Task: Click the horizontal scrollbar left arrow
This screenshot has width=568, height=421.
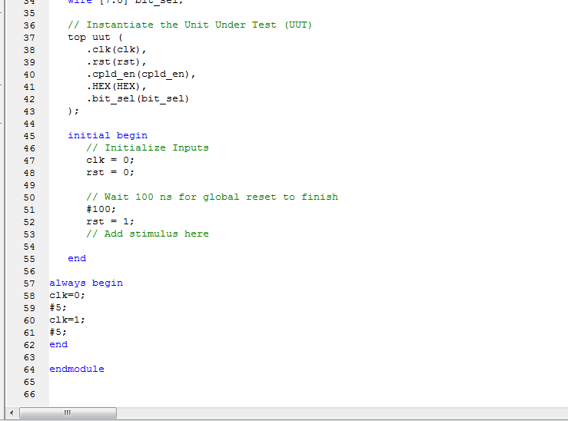Action: point(10,413)
